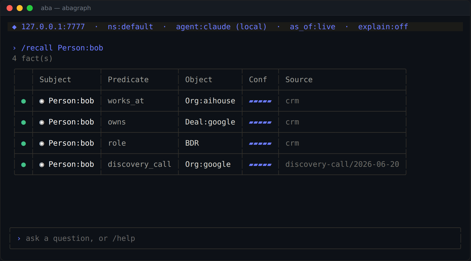Click the agent:claude (local) indicator
This screenshot has height=261, width=471.
tap(221, 27)
